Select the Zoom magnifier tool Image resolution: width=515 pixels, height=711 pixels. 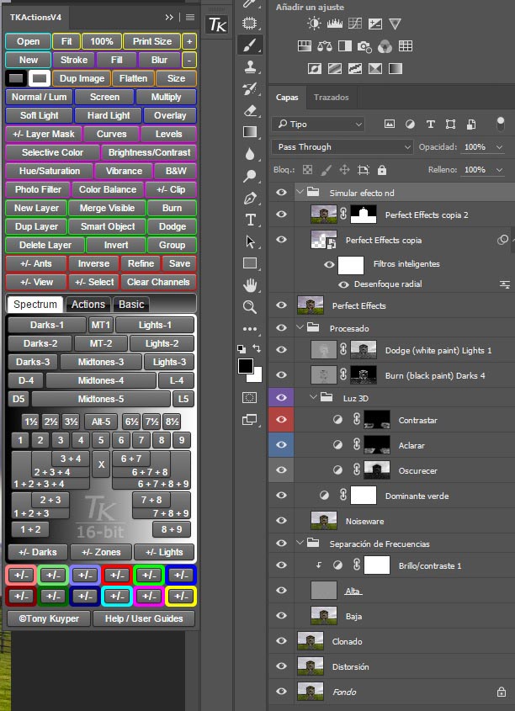click(250, 307)
